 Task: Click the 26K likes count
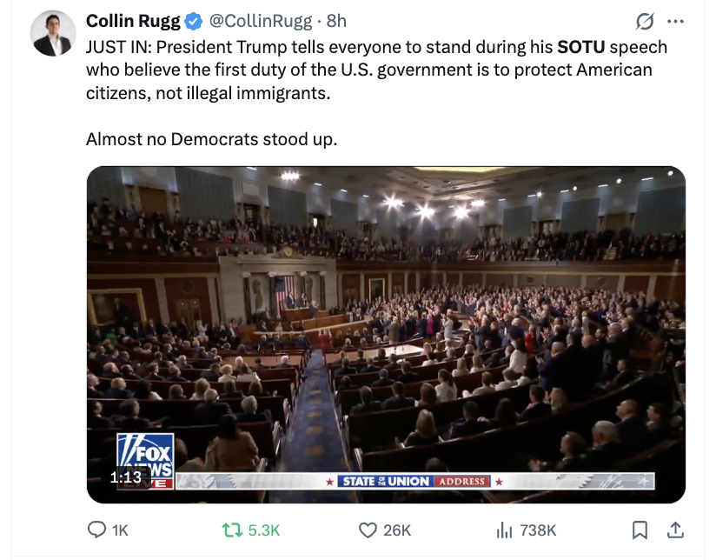coord(397,530)
